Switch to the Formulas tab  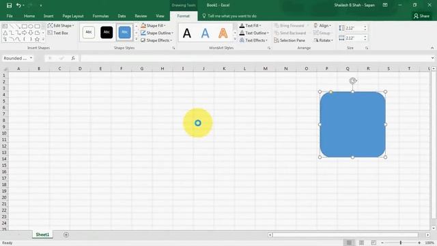coord(100,16)
